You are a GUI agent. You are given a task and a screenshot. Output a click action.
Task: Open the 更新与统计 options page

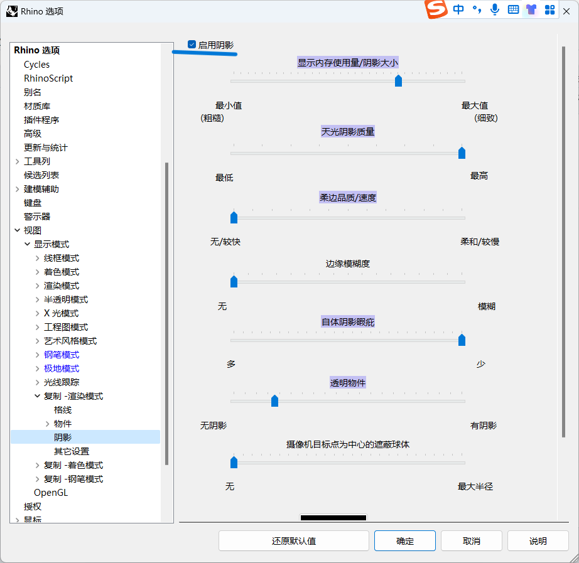click(x=45, y=147)
